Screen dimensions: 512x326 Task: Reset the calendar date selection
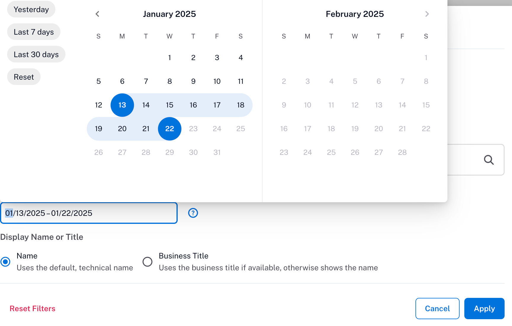tap(24, 77)
